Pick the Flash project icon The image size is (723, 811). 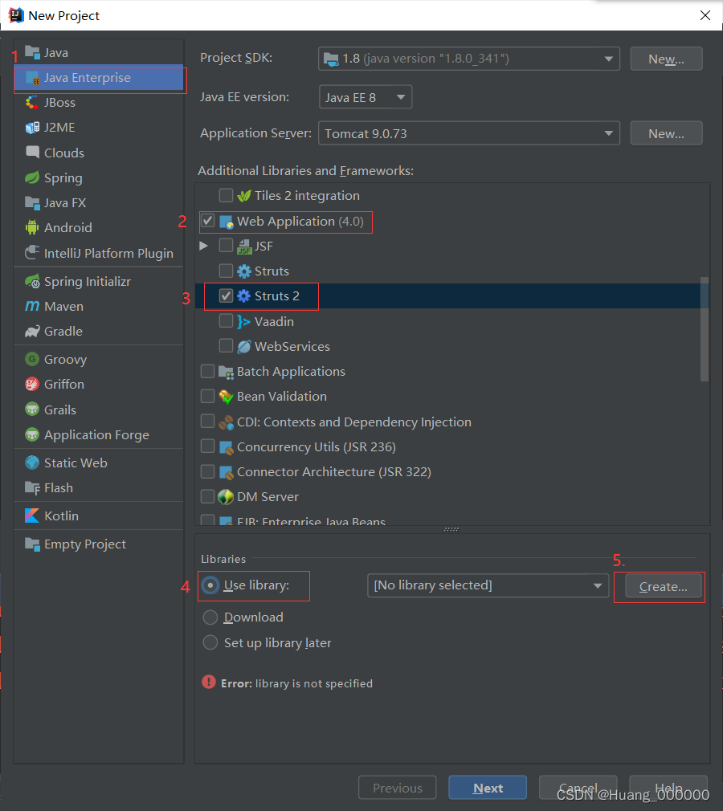[32, 487]
